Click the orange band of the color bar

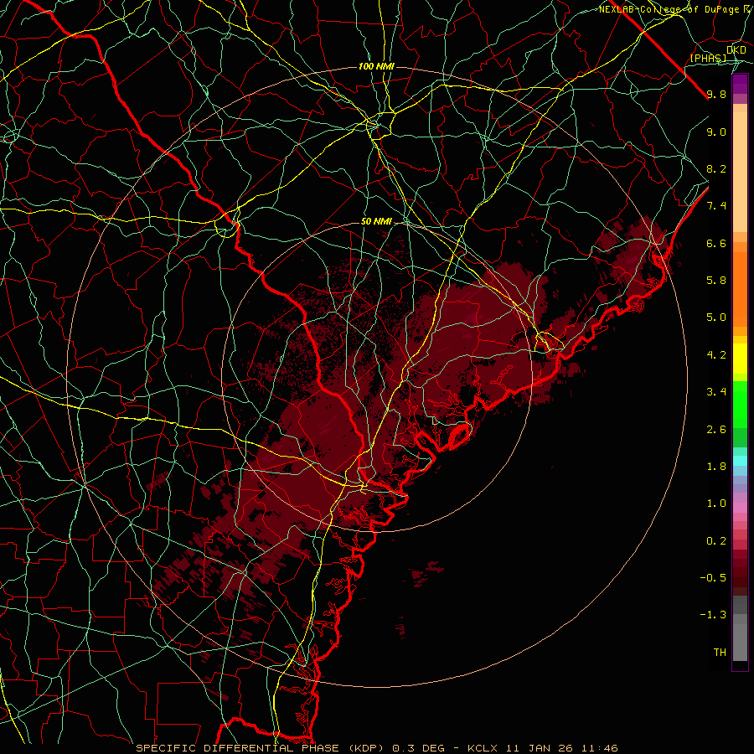coord(740,288)
